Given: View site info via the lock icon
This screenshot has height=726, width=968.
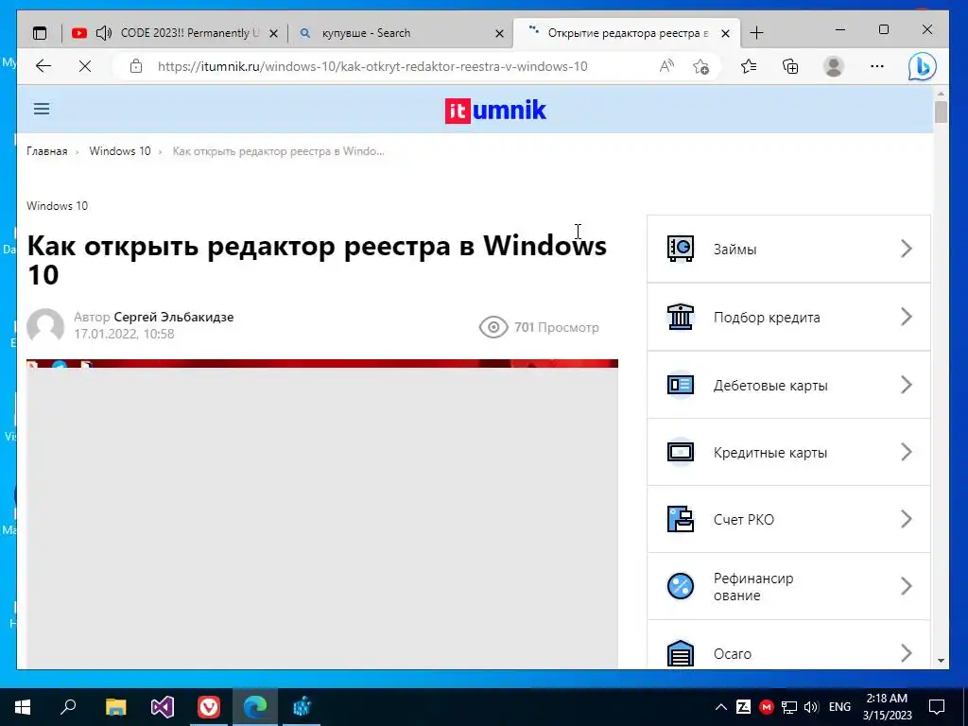Looking at the screenshot, I should [136, 66].
